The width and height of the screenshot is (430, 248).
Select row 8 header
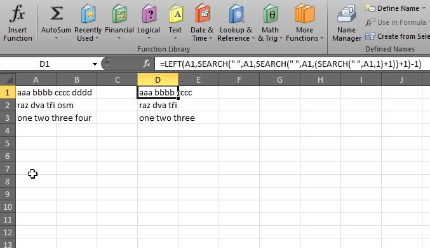click(8, 181)
